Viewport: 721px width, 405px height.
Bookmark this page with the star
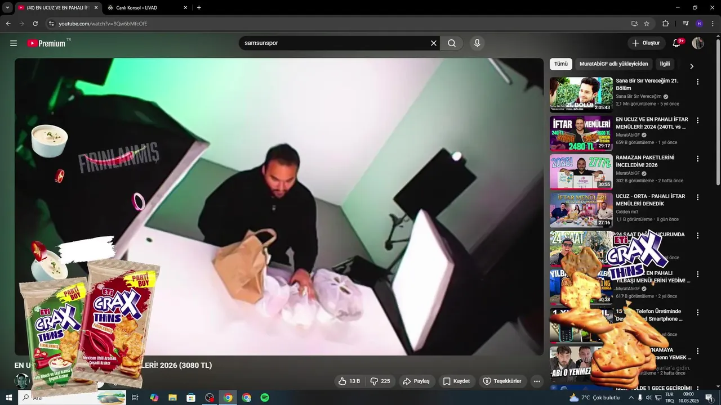tap(647, 24)
